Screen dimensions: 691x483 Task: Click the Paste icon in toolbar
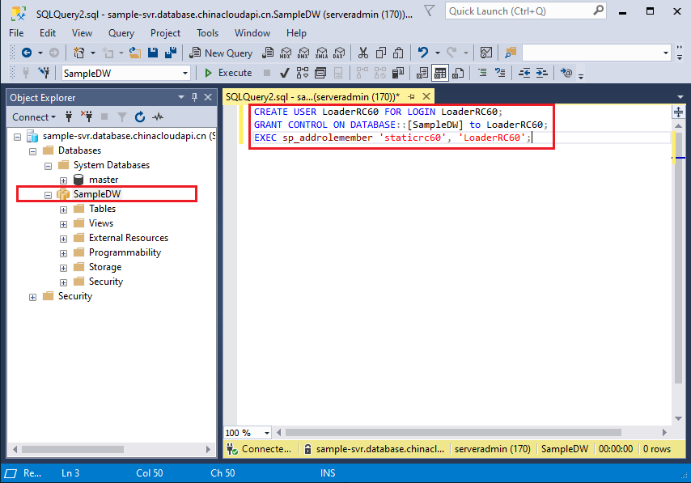(398, 53)
